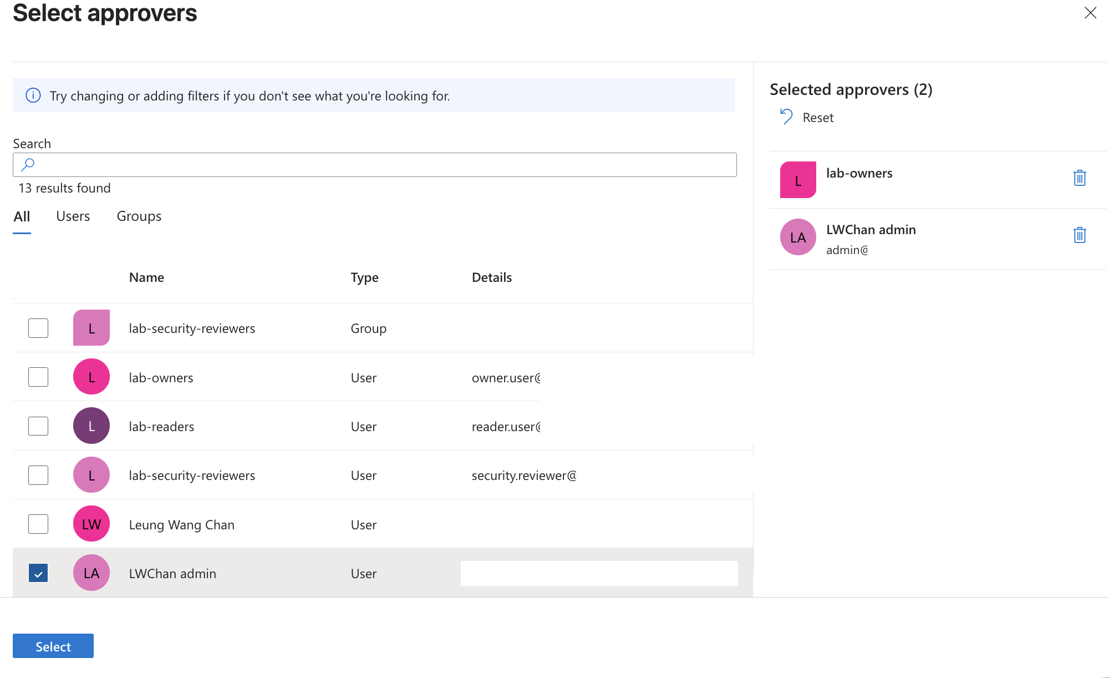Click the avatar of the lab-security-reviewers Group row
Viewport: 1109px width, 678px height.
[91, 328]
